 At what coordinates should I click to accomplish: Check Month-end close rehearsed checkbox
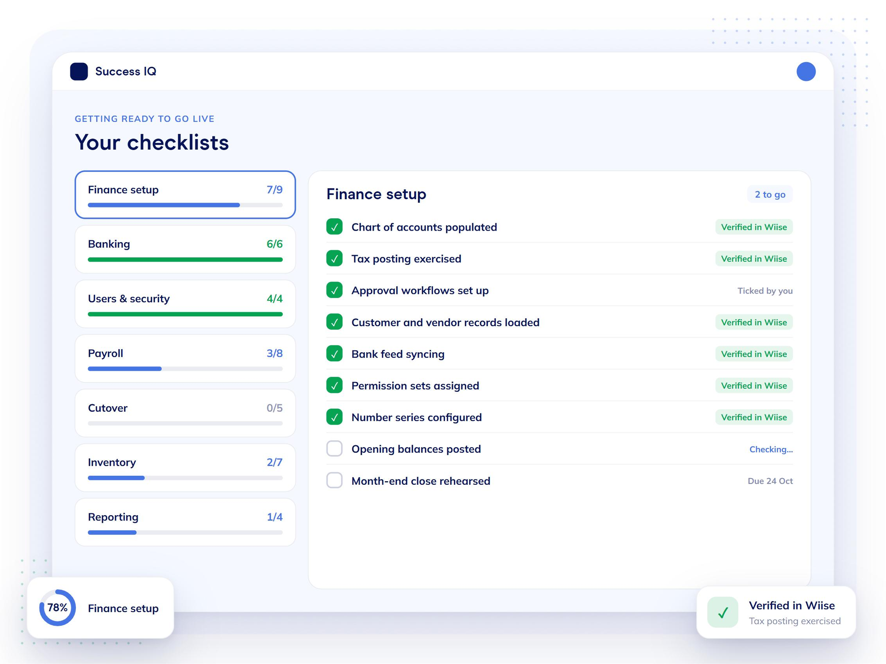334,481
